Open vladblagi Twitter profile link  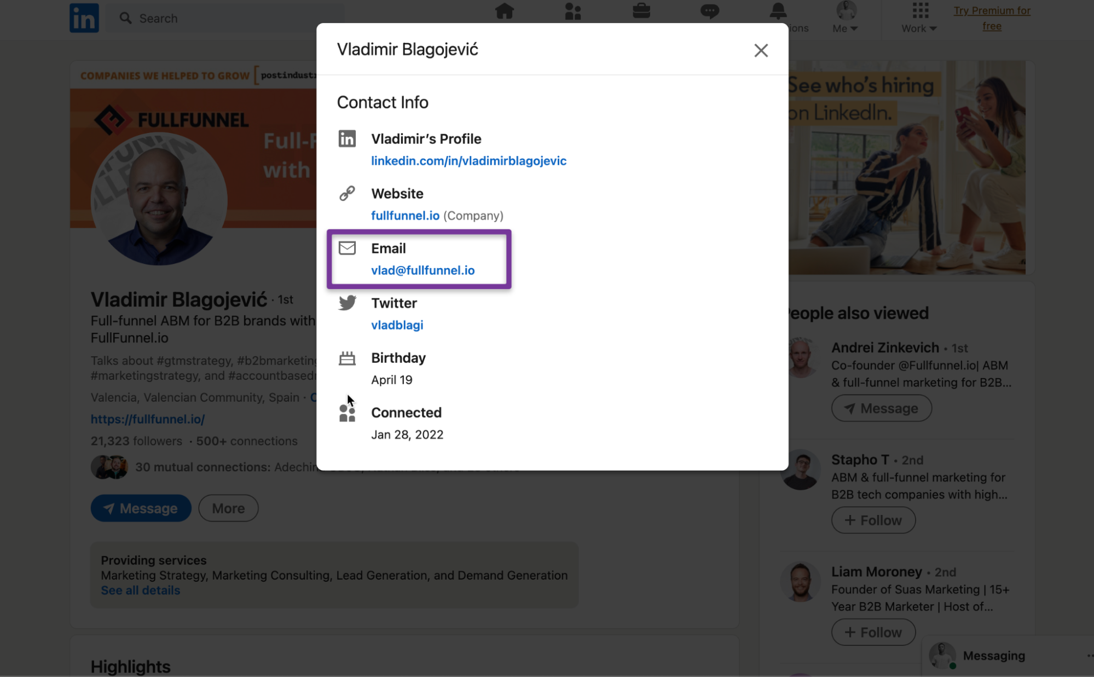397,325
